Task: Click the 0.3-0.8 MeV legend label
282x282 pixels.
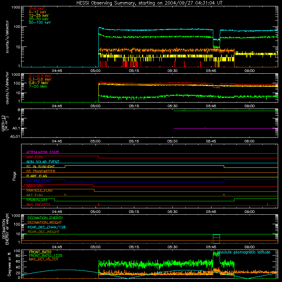Action: pyautogui.click(x=40, y=79)
